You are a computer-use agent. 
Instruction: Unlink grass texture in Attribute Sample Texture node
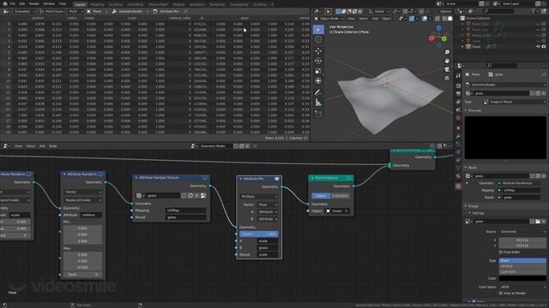click(196, 196)
